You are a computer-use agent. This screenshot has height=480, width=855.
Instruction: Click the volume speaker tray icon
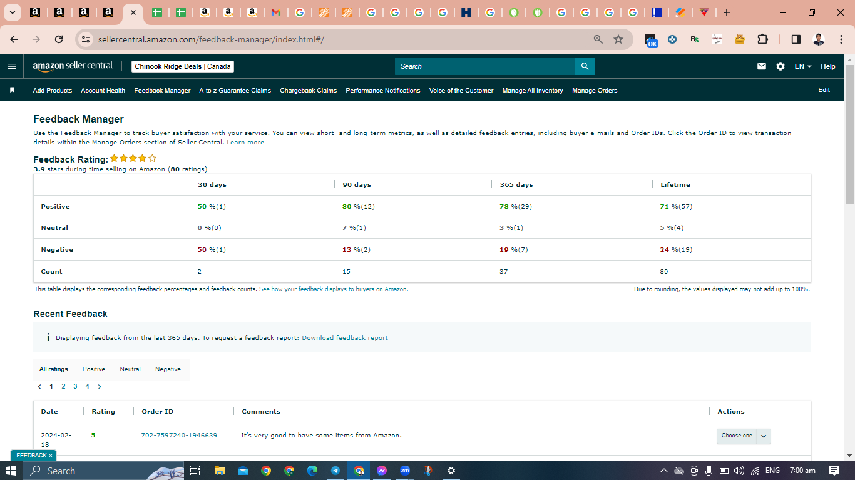739,471
